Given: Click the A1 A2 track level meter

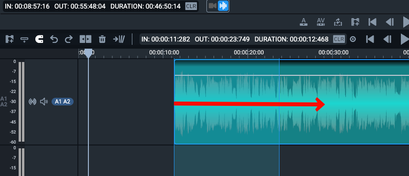Looking at the screenshot, I should [x=22, y=102].
